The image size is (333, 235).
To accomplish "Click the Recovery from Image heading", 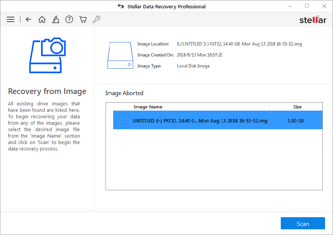I will (x=47, y=91).
